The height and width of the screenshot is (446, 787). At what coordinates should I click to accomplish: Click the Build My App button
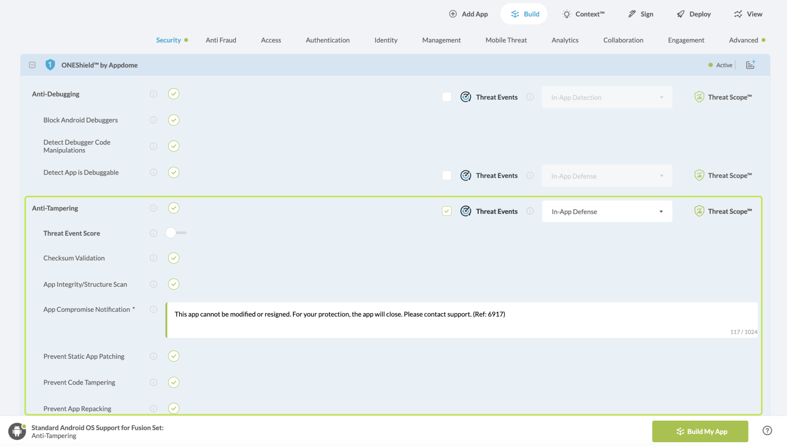click(700, 431)
